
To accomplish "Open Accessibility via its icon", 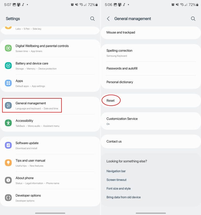I will coord(8,123).
